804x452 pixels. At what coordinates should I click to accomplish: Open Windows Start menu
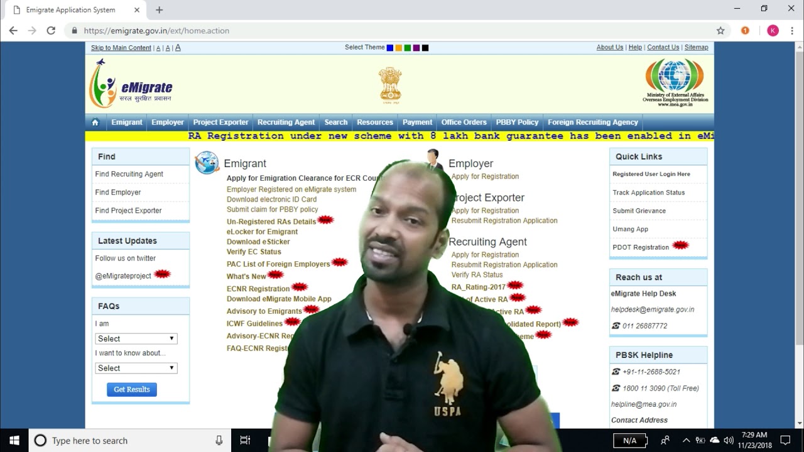click(14, 441)
